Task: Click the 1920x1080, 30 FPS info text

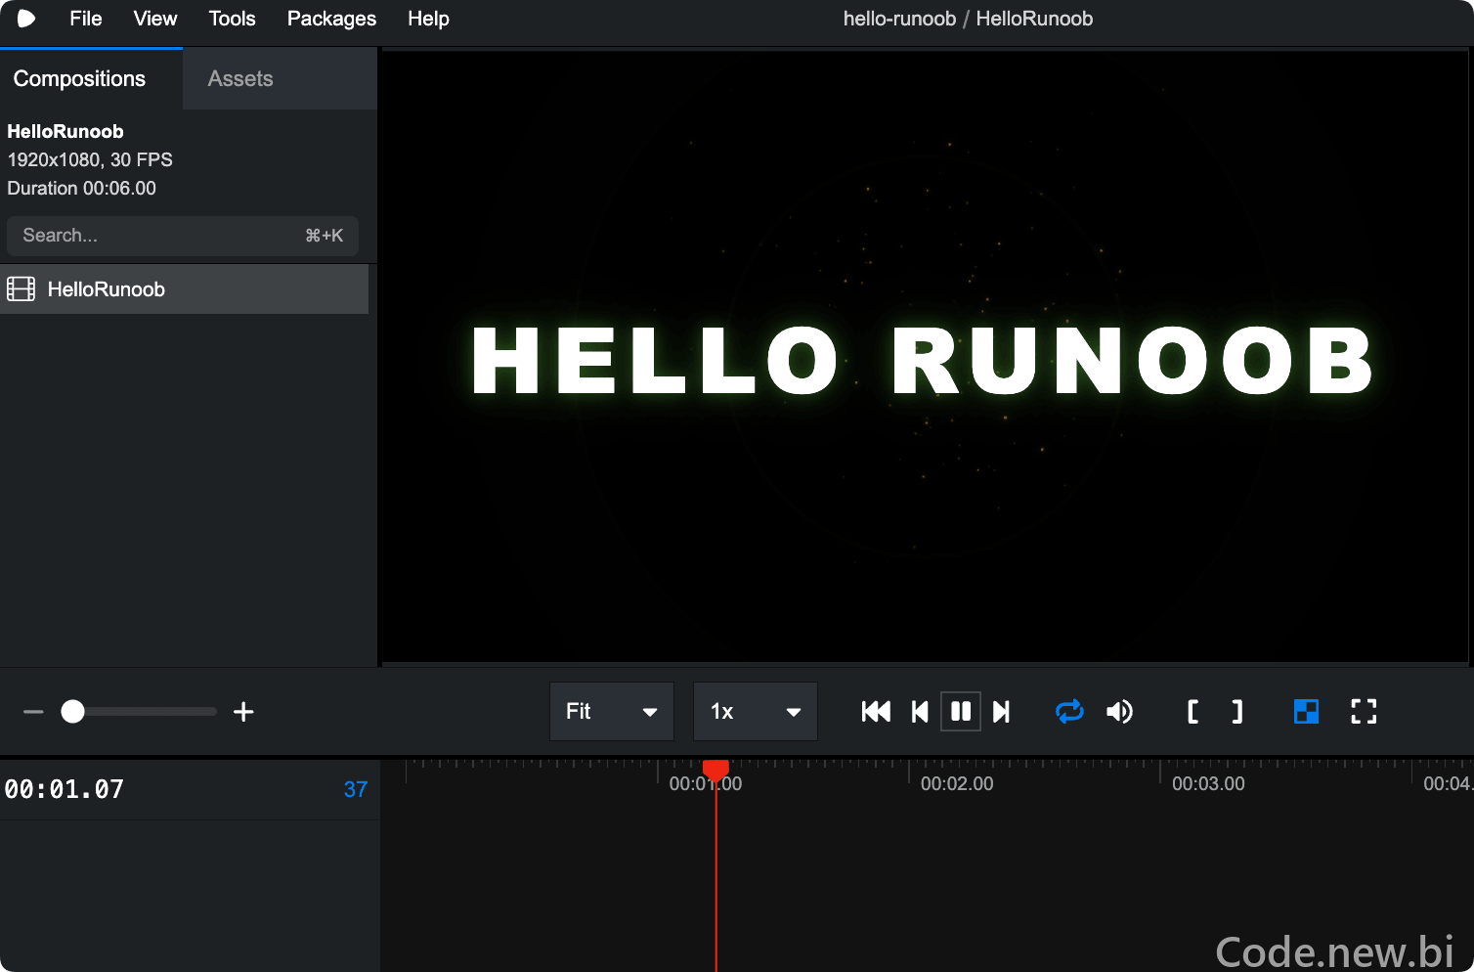Action: coord(90,159)
